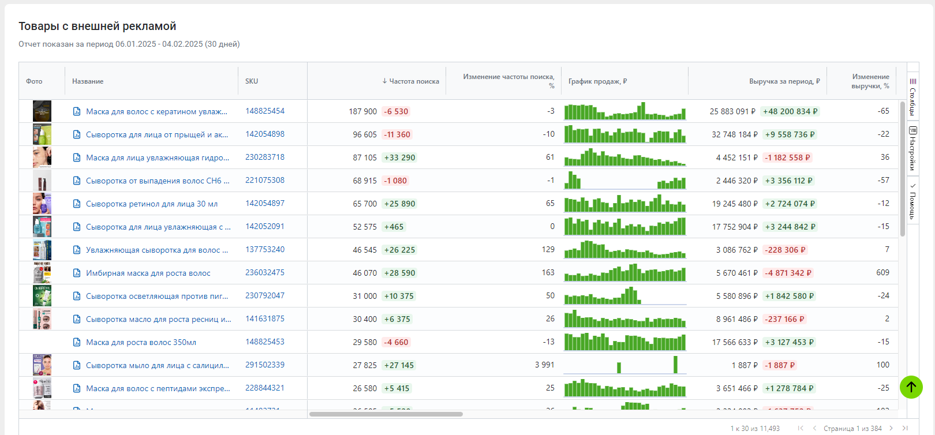This screenshot has height=435, width=935.
Task: Click sales chart for 'Сыворотка осветляющая против пигментации'
Action: tap(624, 296)
